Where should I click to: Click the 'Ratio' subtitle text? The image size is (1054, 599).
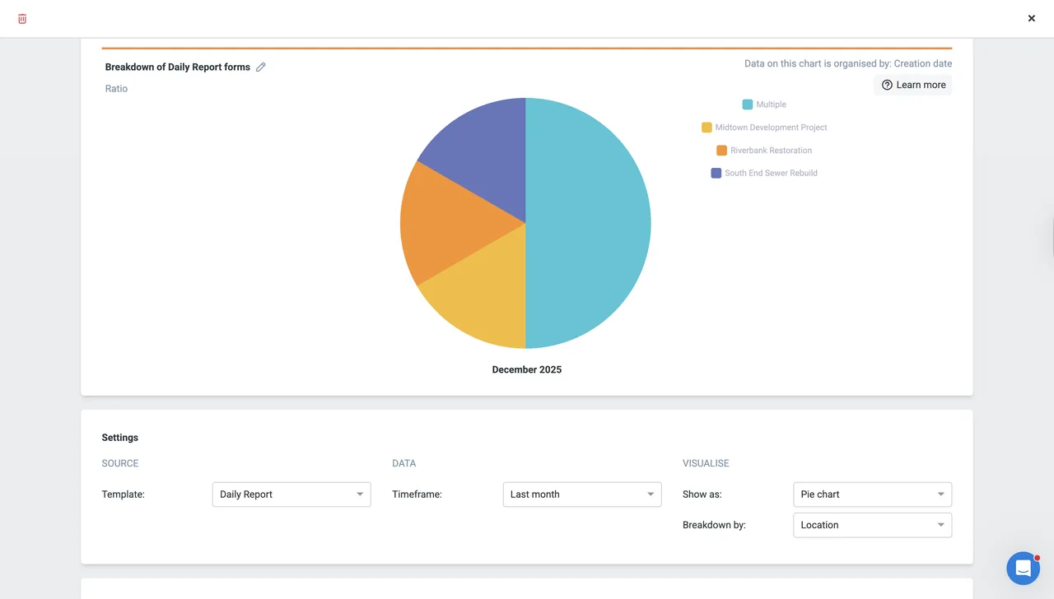tap(116, 89)
